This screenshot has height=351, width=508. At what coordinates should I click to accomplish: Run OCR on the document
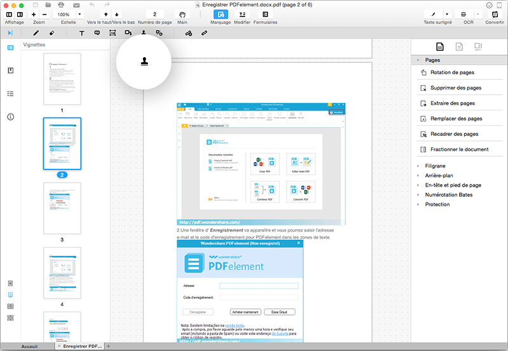pyautogui.click(x=464, y=14)
